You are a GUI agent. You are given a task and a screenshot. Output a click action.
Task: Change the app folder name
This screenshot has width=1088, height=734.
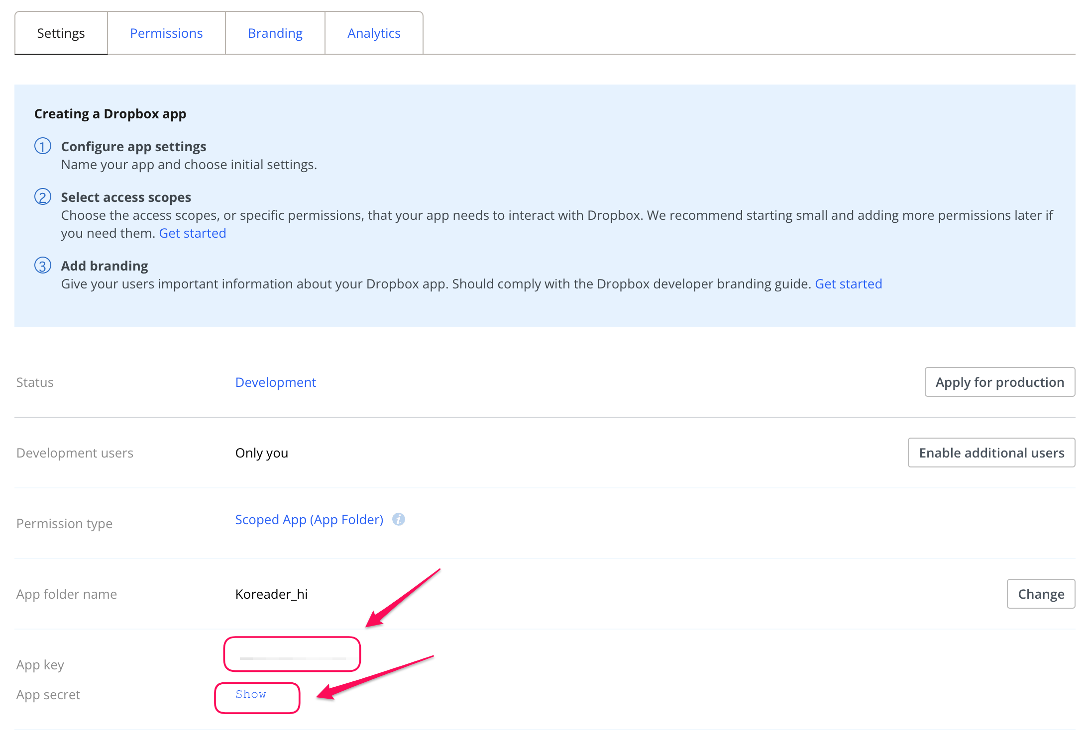1041,594
